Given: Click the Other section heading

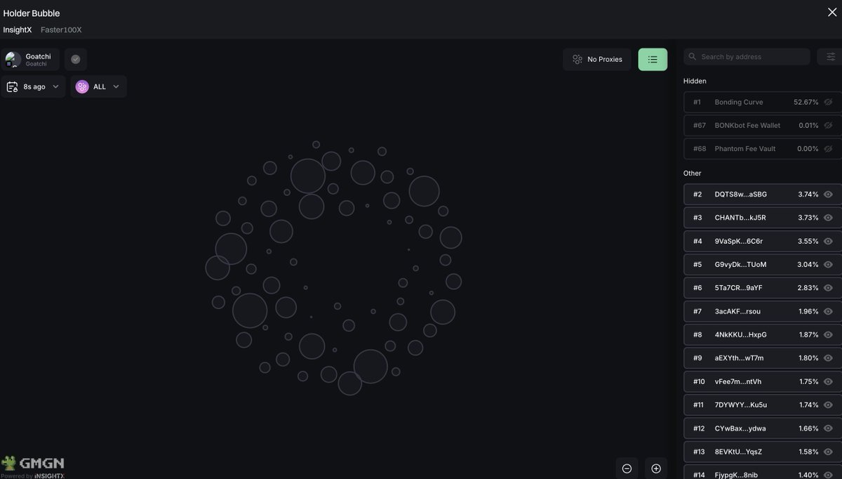Looking at the screenshot, I should click(x=693, y=173).
